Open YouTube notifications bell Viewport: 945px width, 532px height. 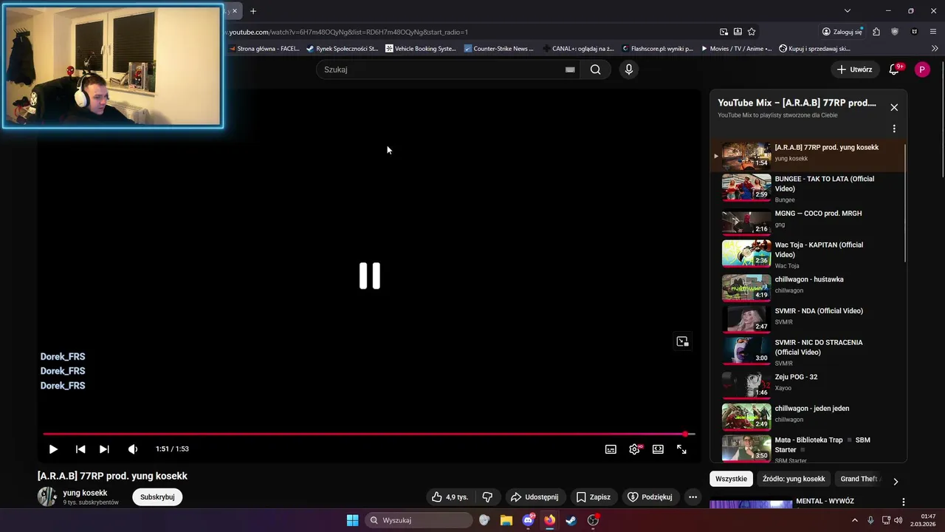pos(894,69)
